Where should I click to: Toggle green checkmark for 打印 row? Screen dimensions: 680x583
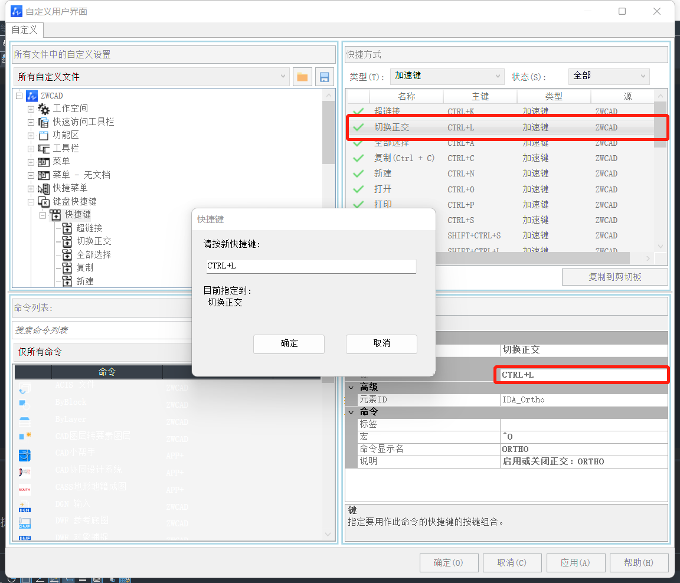(x=359, y=205)
